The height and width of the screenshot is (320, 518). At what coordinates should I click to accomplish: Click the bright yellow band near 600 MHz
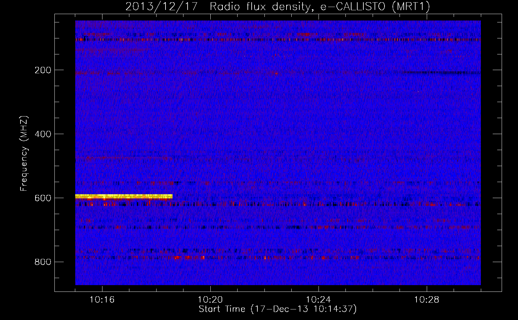(x=124, y=196)
